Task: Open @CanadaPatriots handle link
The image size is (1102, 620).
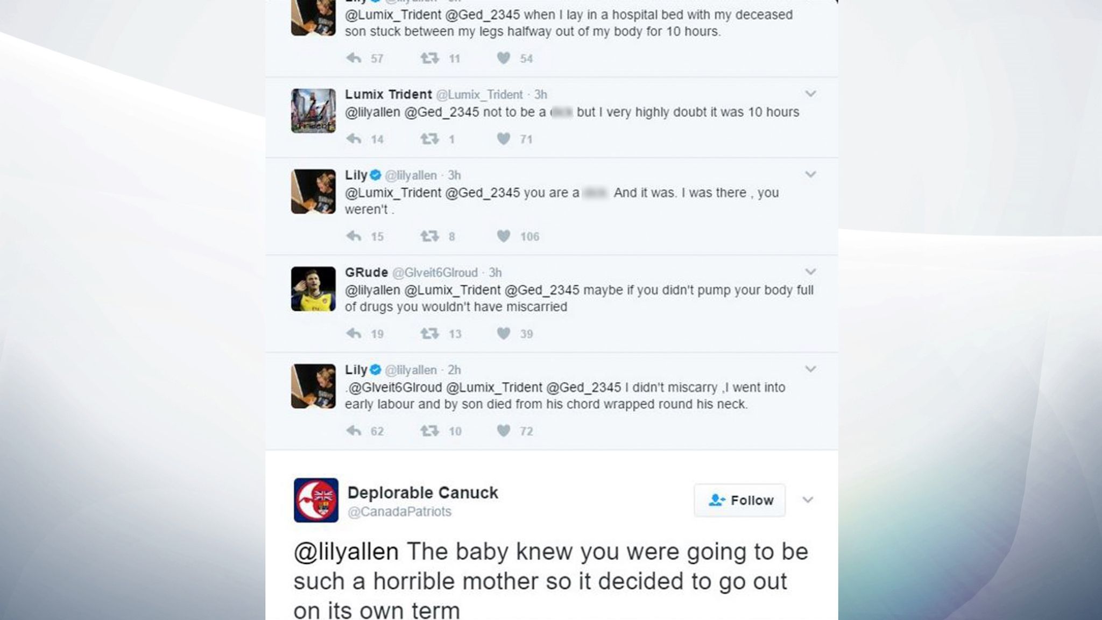Action: coord(400,512)
